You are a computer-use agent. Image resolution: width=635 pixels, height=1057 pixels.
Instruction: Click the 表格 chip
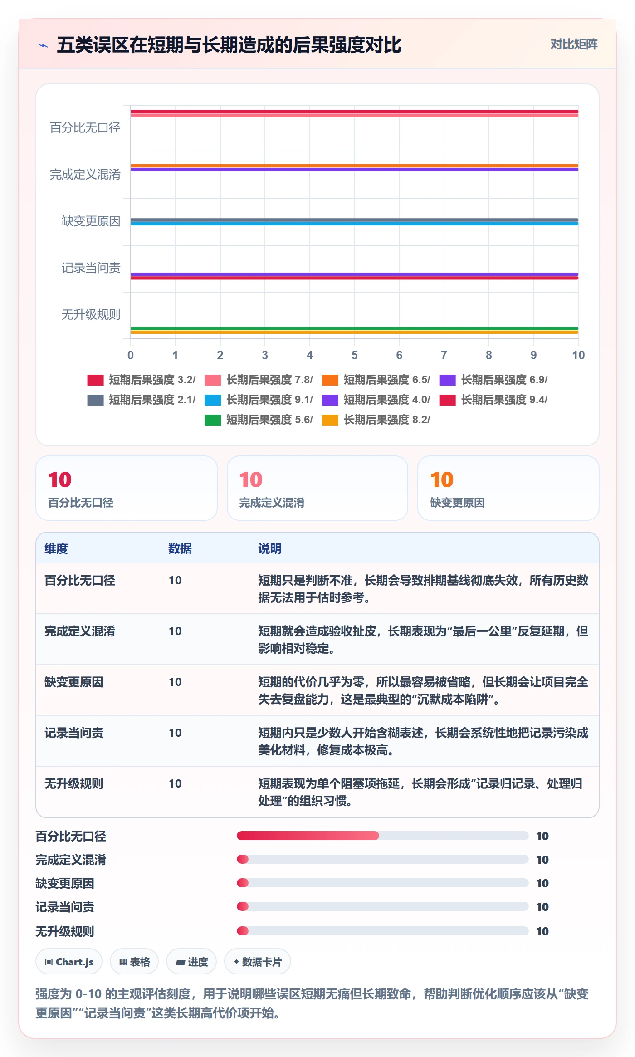(134, 961)
